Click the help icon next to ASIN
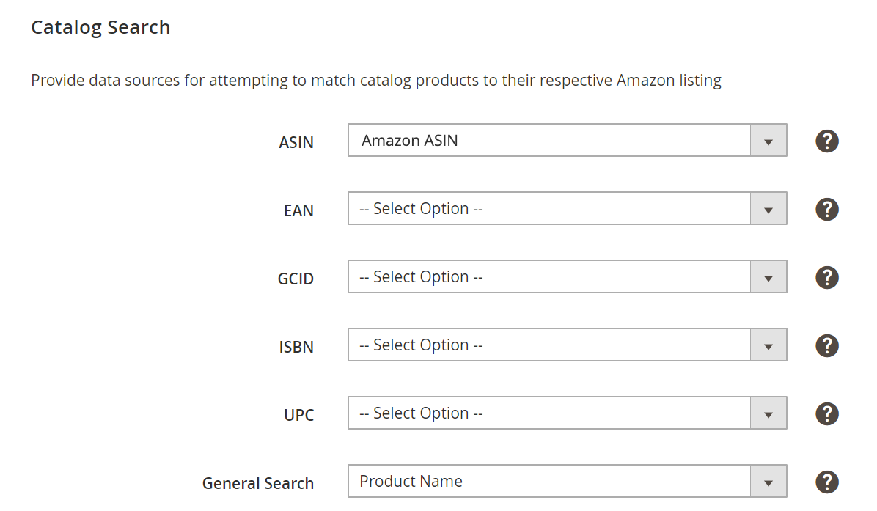The image size is (877, 511). point(826,141)
